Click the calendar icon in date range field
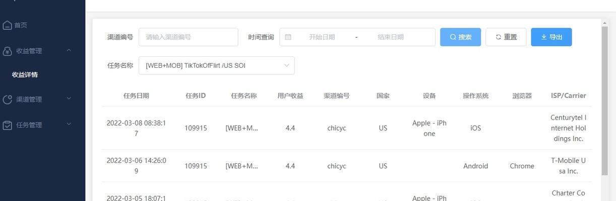 pyautogui.click(x=288, y=37)
